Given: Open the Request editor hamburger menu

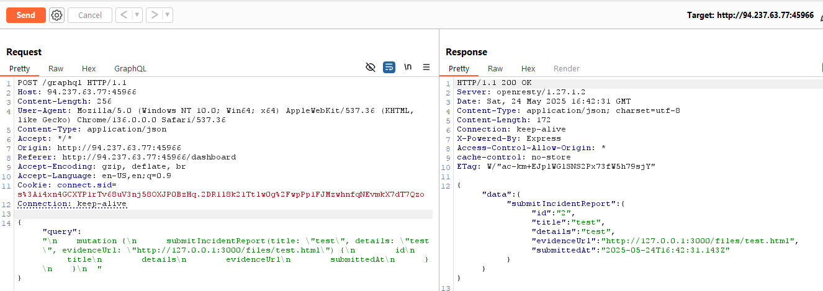Looking at the screenshot, I should point(426,67).
